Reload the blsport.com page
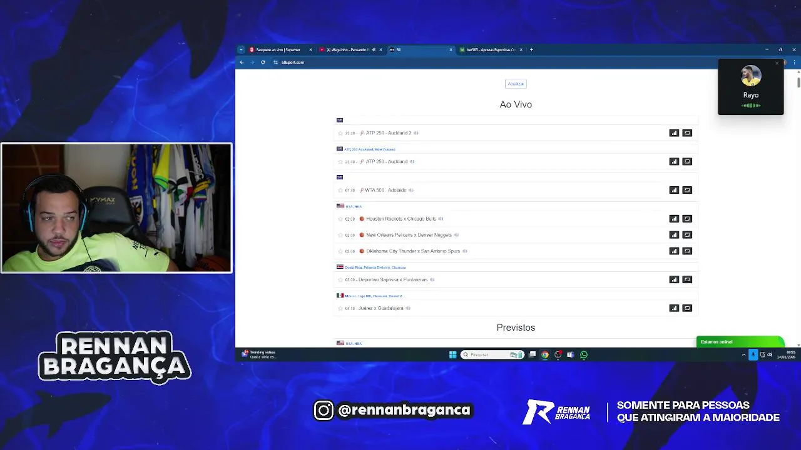The width and height of the screenshot is (801, 450). [x=263, y=62]
